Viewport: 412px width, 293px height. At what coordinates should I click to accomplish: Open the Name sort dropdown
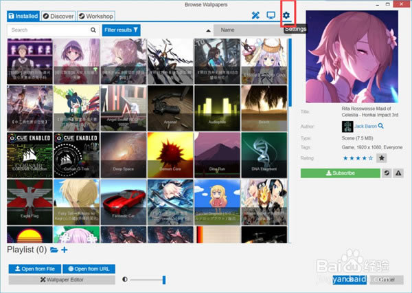[250, 30]
